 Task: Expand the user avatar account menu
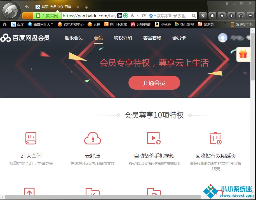248,38
